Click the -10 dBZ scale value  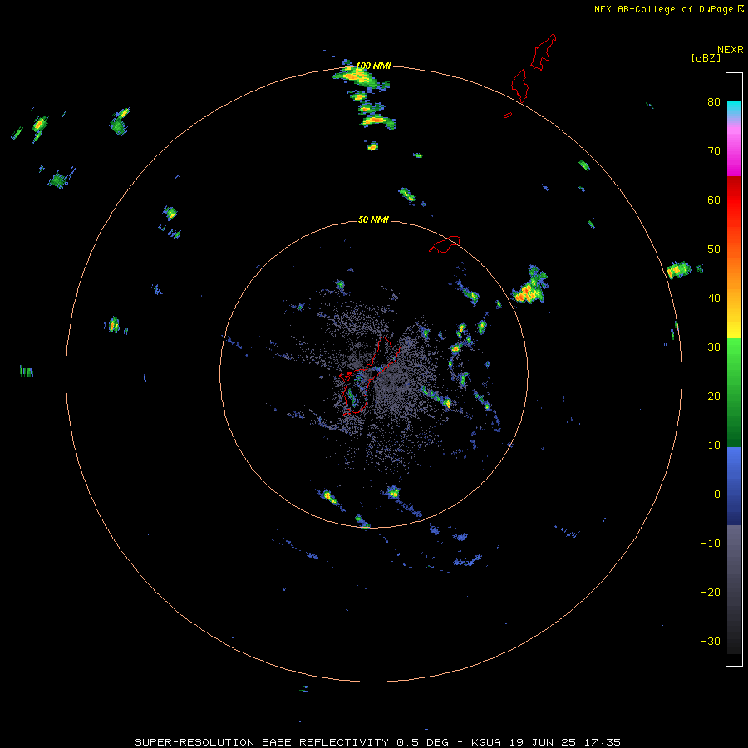pos(711,544)
